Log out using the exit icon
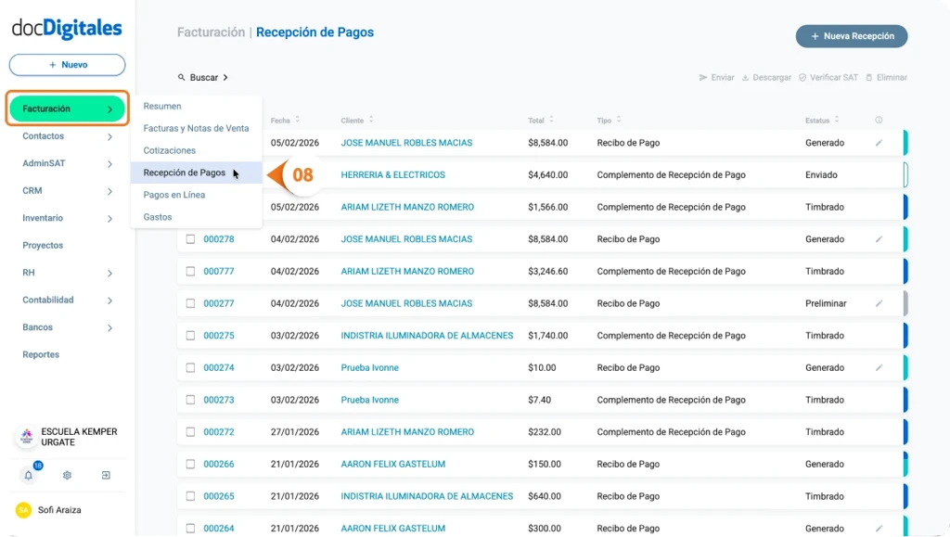The height and width of the screenshot is (537, 950). [x=106, y=475]
